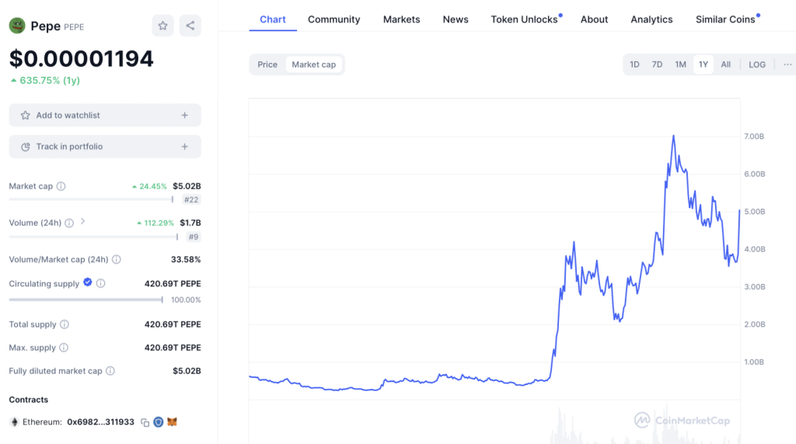Image resolution: width=796 pixels, height=444 pixels.
Task: Click the PEPE ticker symbol text
Action: [74, 27]
